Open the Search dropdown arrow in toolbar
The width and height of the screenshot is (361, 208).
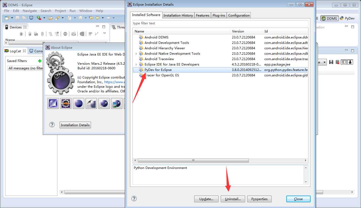[x=63, y=18]
